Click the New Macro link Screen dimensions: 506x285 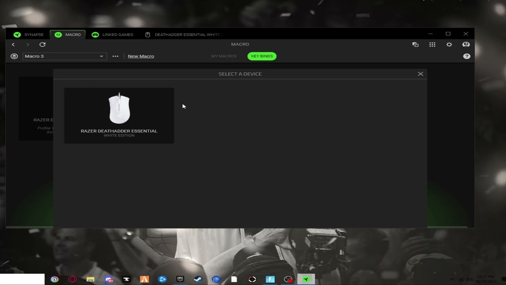141,56
